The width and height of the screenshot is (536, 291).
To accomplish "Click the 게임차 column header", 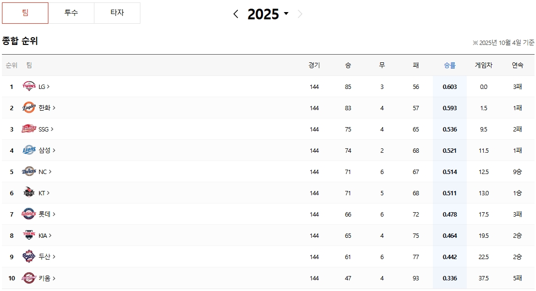I will [483, 65].
